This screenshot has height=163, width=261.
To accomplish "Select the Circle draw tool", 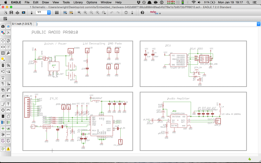I will [3, 110].
